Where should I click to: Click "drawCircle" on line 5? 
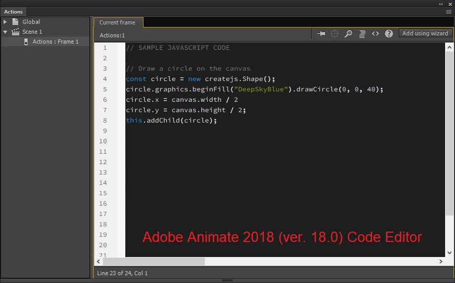tap(317, 89)
